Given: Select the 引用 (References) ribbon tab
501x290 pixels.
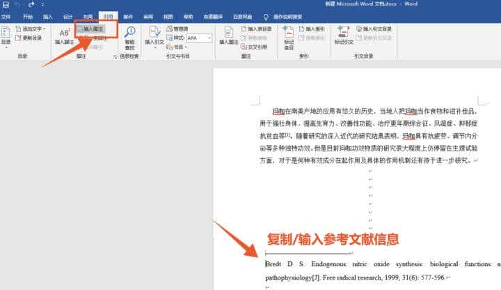Looking at the screenshot, I should coord(108,17).
